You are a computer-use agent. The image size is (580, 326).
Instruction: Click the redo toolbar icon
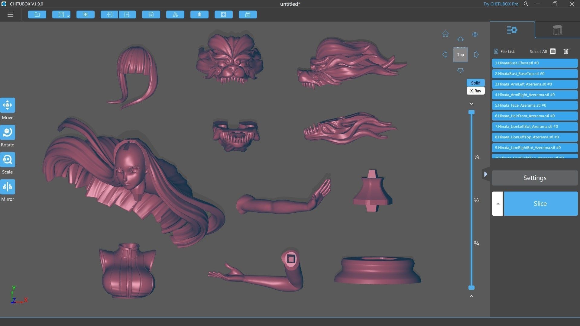[x=127, y=15]
